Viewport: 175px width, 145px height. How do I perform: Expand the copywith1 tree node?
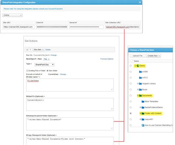pos(140,119)
